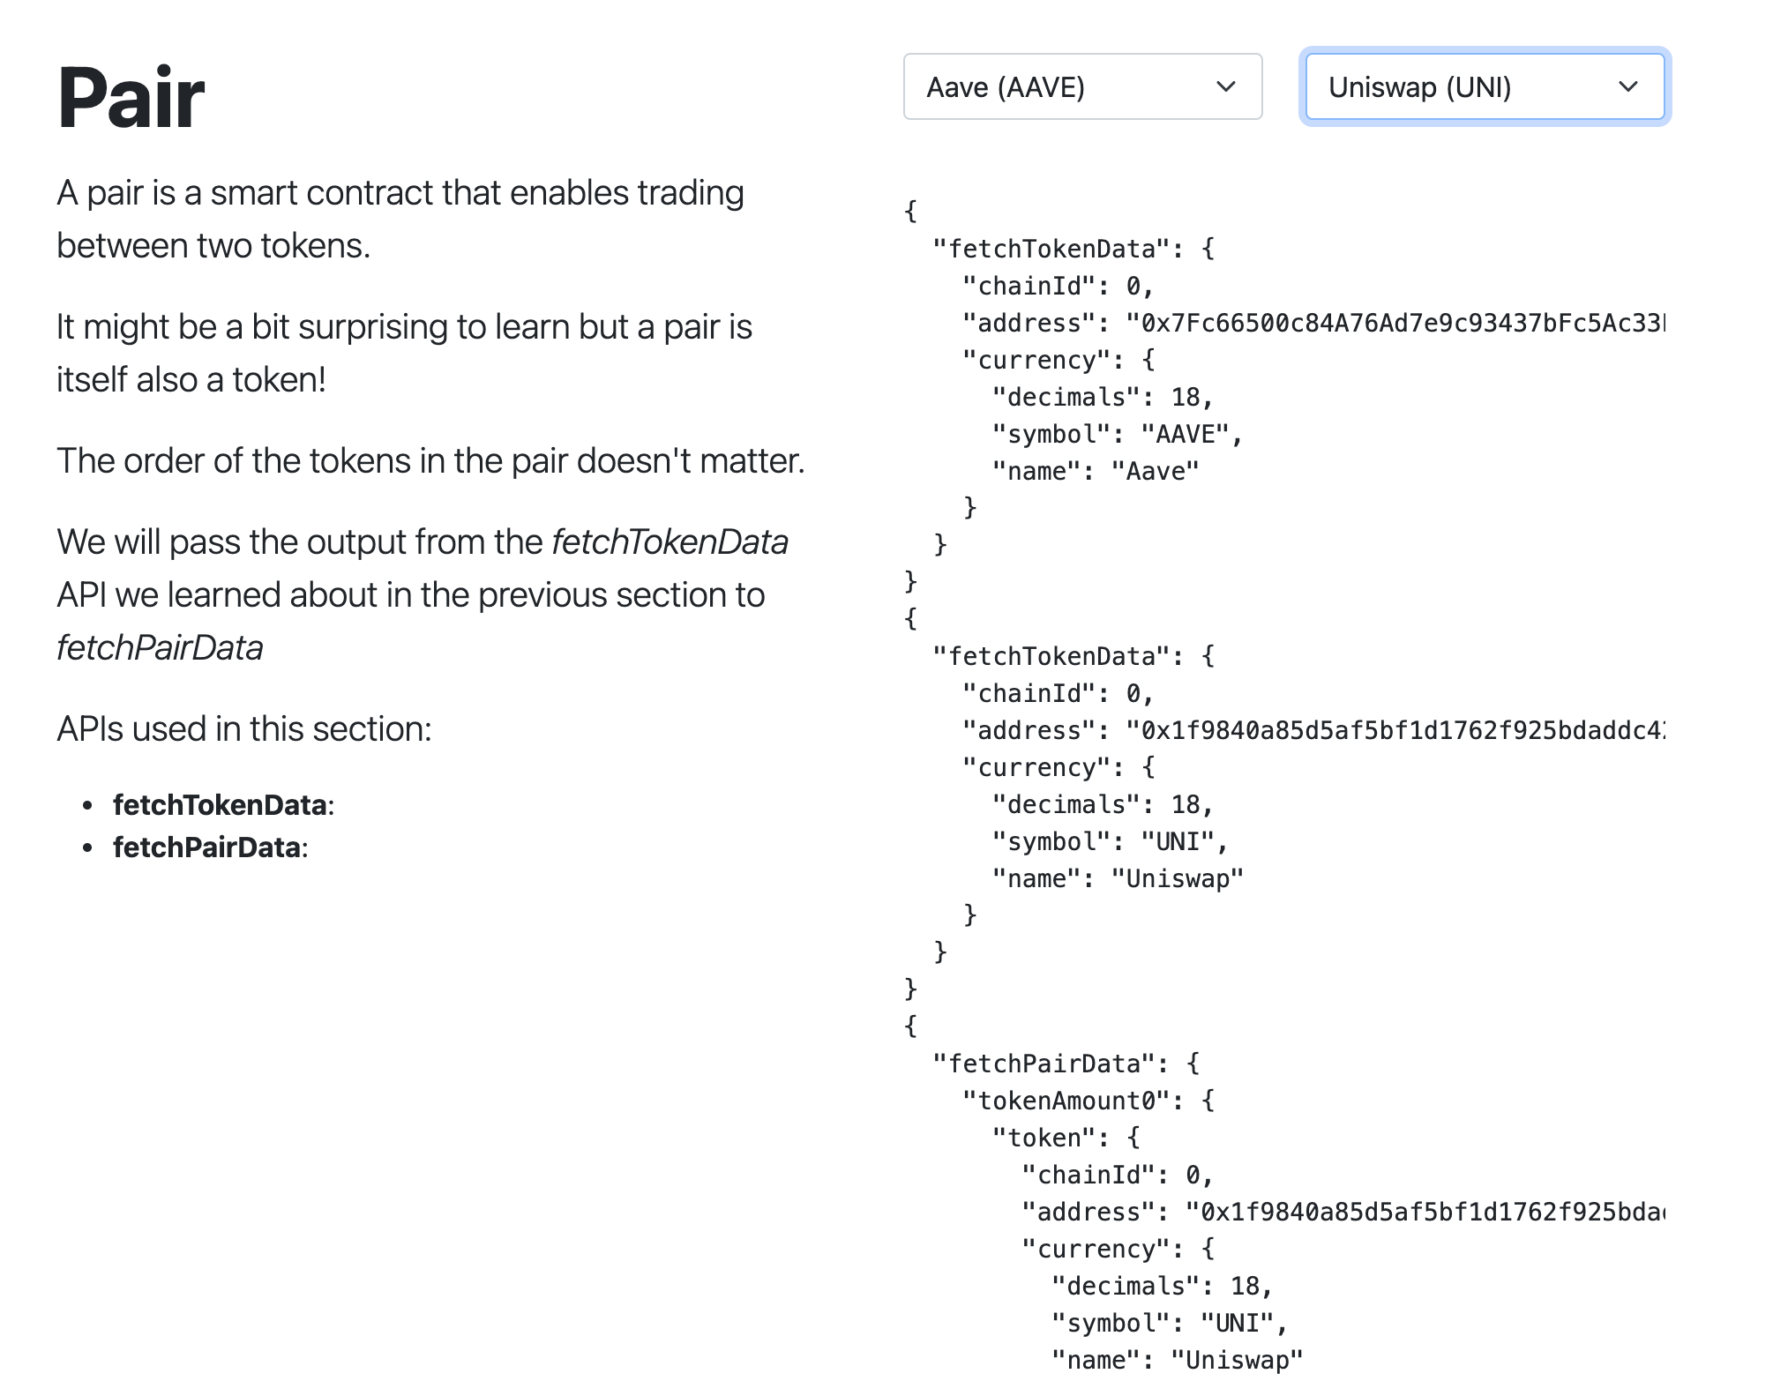Open the Aave (AAVE) token dropdown
This screenshot has height=1381, width=1773.
(1082, 86)
